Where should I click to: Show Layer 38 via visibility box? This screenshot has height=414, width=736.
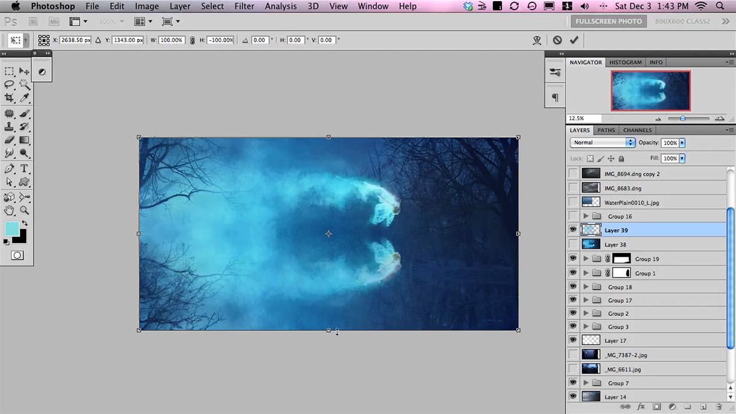[x=573, y=244]
